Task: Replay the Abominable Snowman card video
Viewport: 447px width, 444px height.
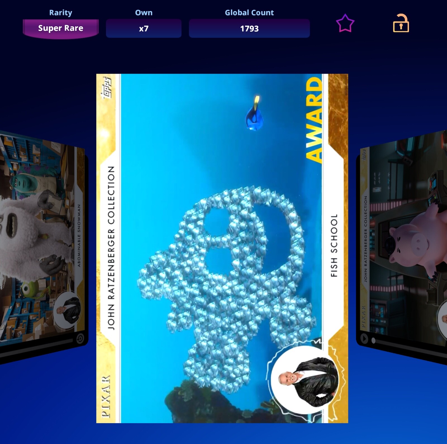Action: pyautogui.click(x=80, y=339)
